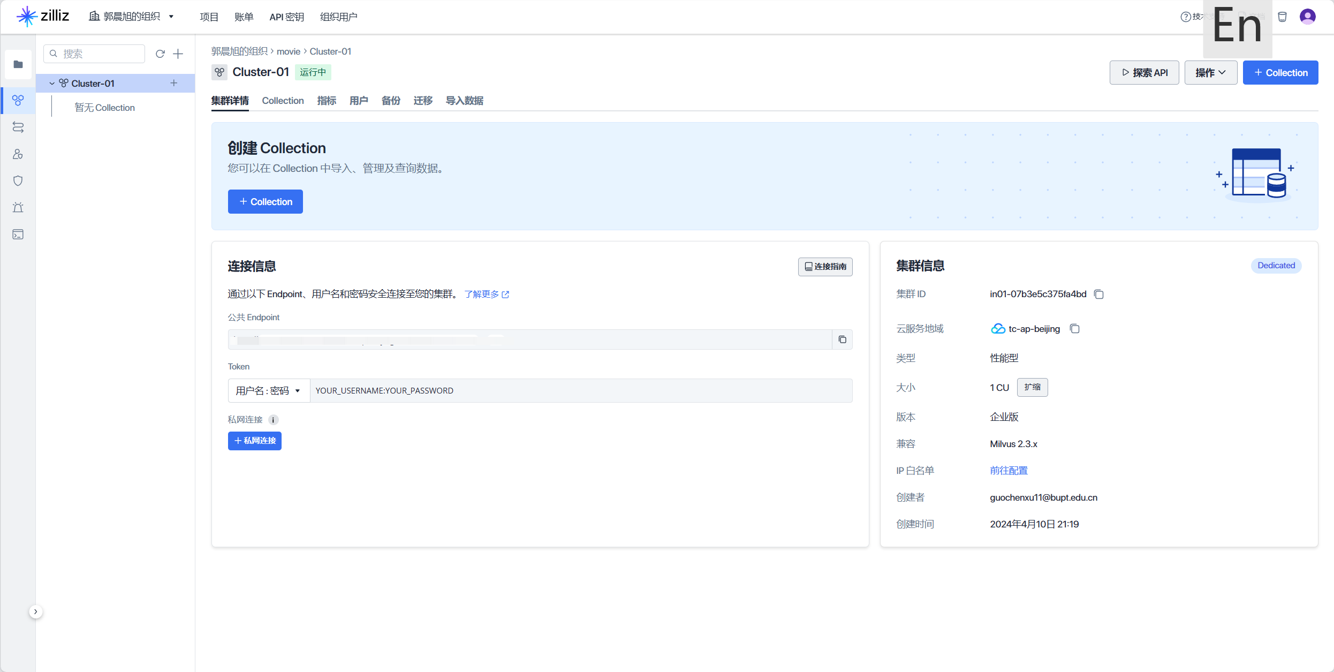Switch to the 导入数据 tab
The image size is (1334, 672).
(x=465, y=101)
